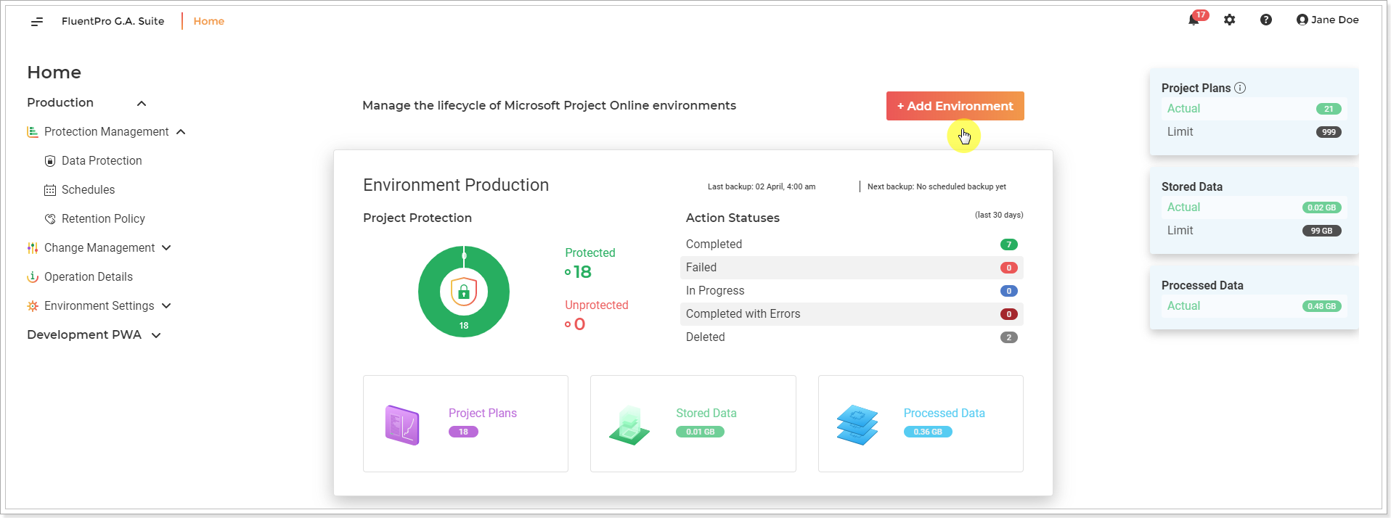Expand the Environment Settings chevron

point(166,306)
